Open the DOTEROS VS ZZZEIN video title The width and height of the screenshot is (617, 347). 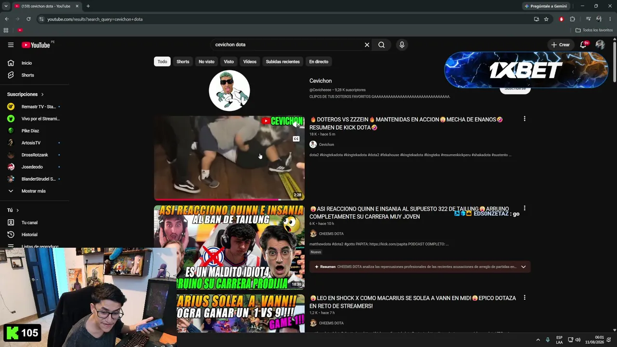pos(406,123)
